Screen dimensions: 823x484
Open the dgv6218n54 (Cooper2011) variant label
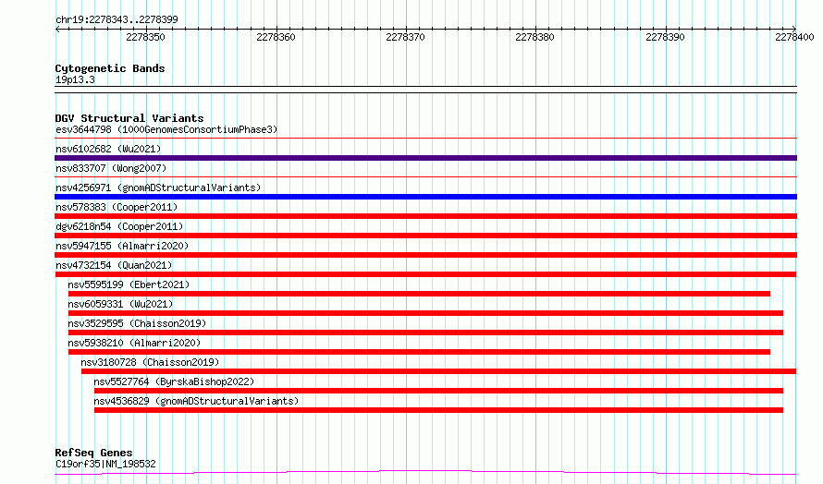119,226
